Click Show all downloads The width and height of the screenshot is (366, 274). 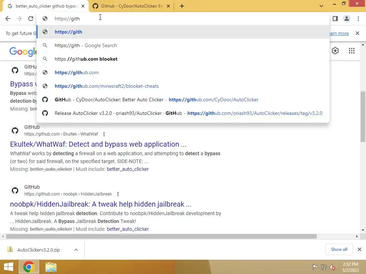339,249
